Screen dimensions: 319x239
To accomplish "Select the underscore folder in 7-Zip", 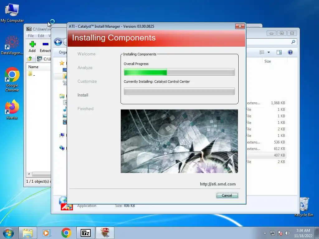I will point(31,74).
